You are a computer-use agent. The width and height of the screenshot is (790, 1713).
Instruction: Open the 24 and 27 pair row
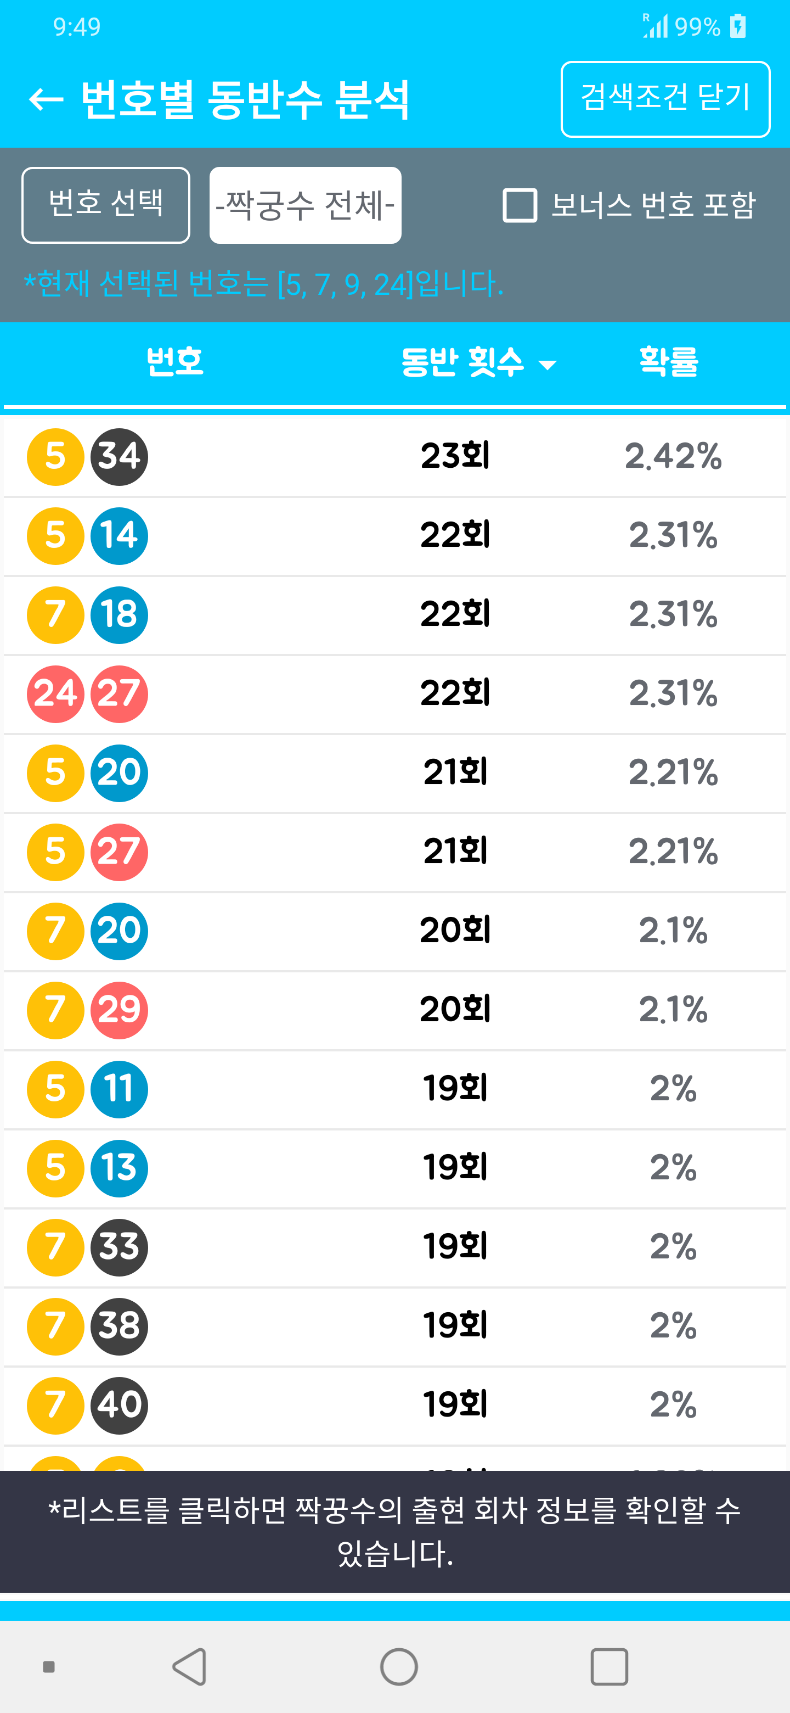(x=394, y=694)
